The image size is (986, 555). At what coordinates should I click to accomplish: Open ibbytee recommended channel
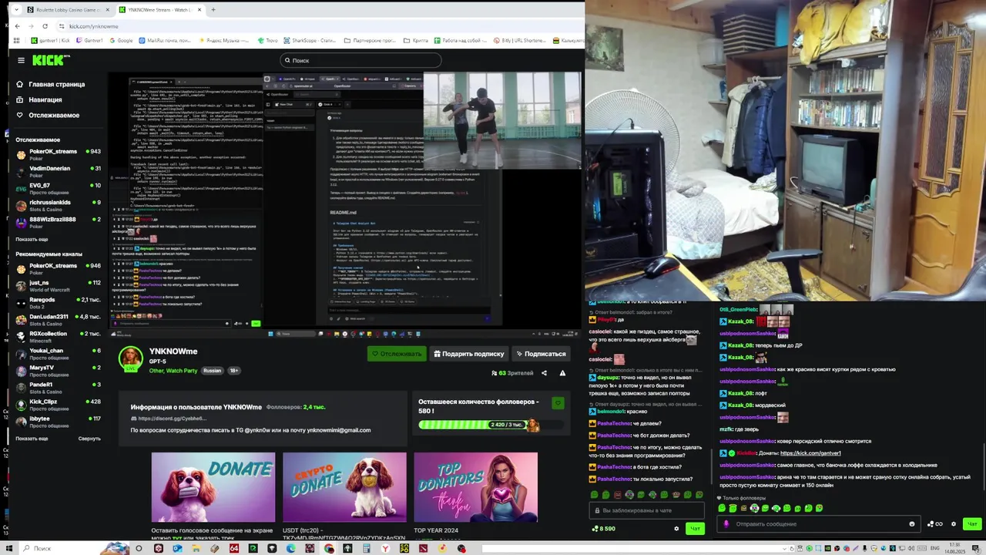(59, 421)
